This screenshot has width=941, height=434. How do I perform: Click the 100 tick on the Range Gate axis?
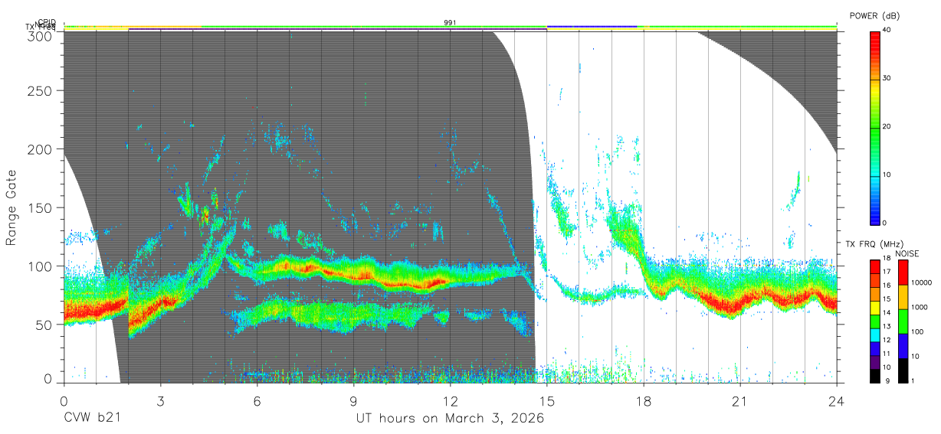pos(41,266)
